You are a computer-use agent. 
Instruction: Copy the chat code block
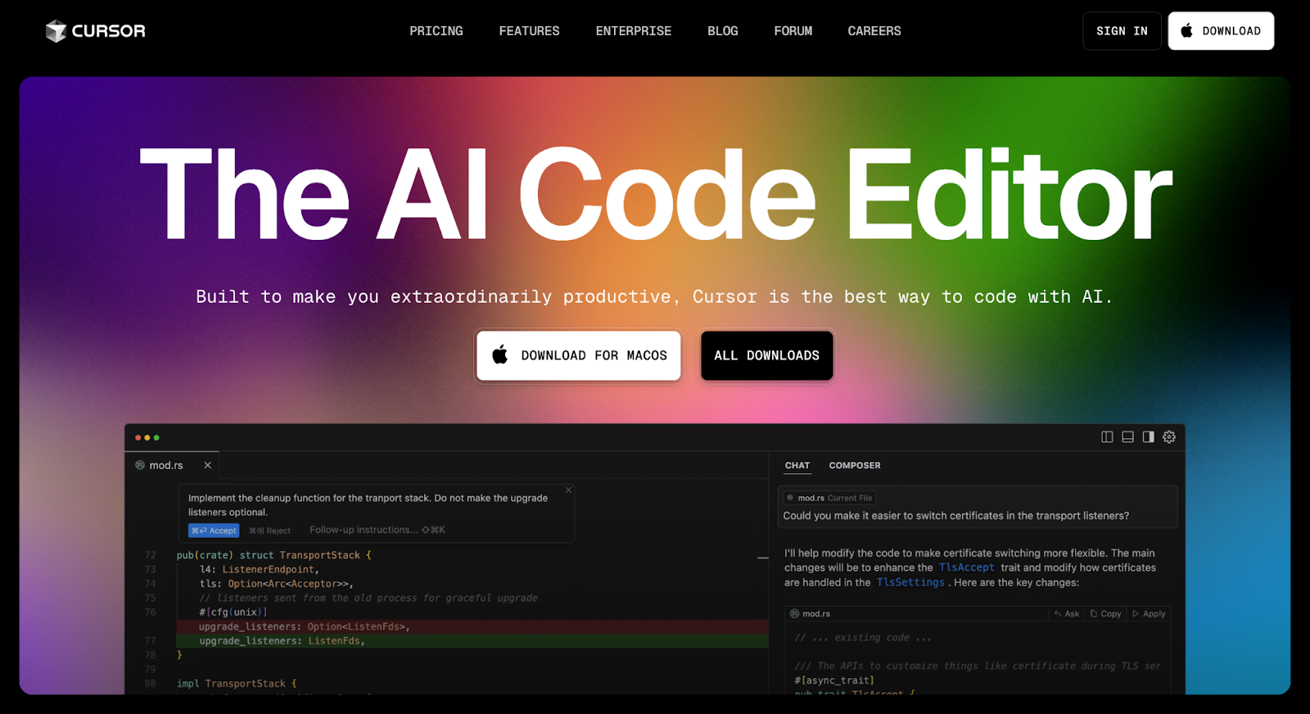tap(1105, 613)
